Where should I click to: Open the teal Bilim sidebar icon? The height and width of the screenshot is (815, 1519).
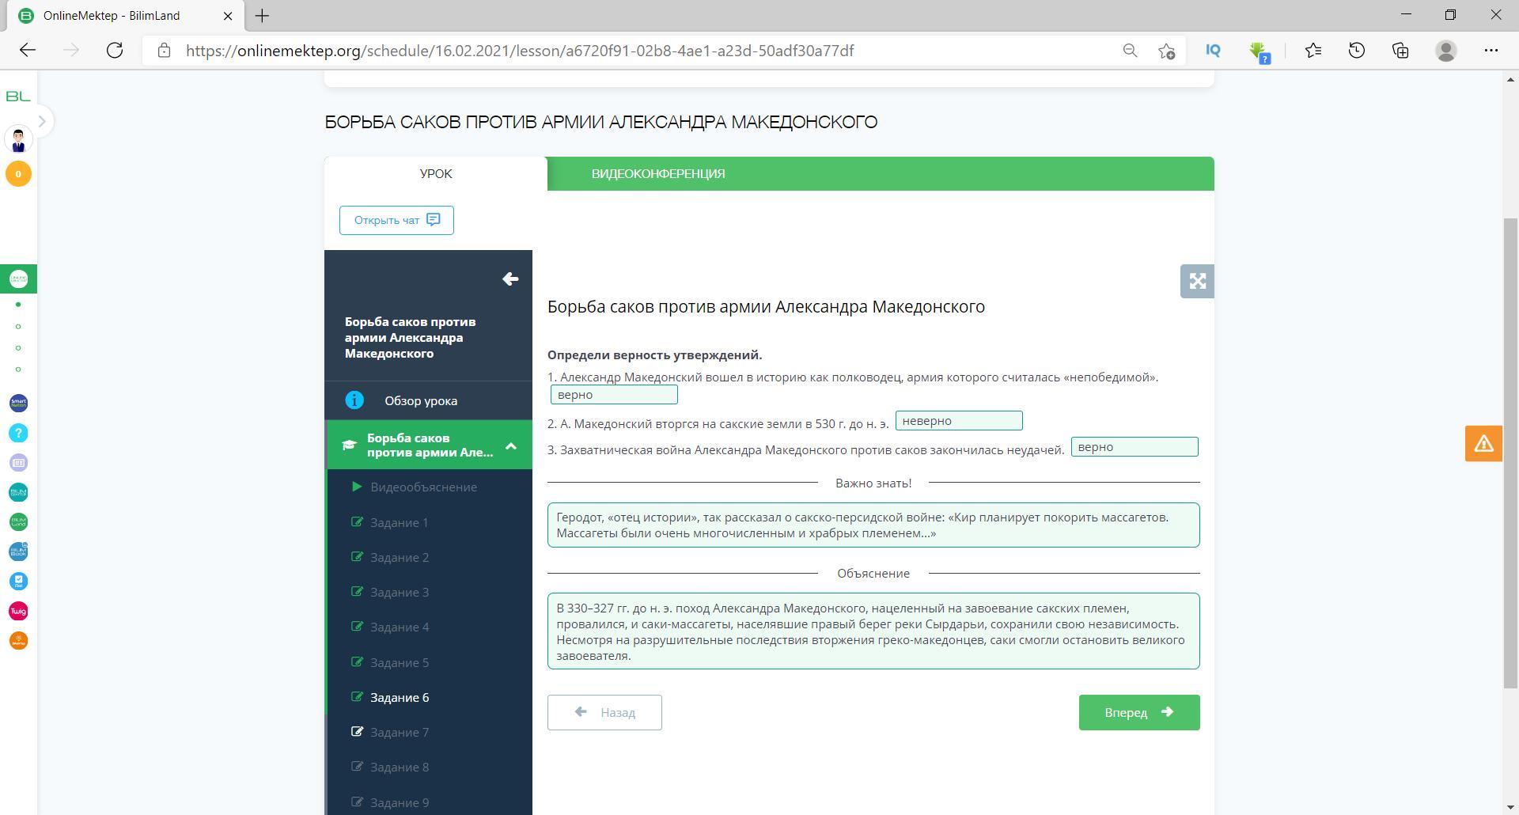[x=18, y=492]
